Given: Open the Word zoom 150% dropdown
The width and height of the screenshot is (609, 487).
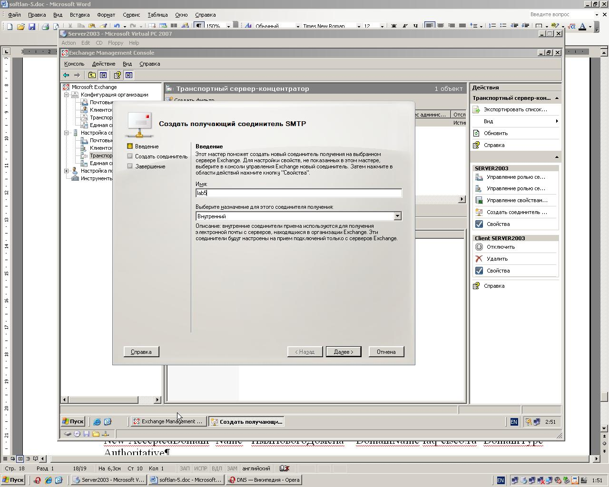Looking at the screenshot, I should (x=228, y=26).
